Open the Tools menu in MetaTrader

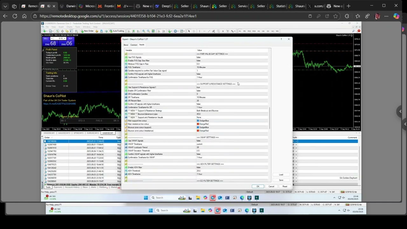pos(78,27)
